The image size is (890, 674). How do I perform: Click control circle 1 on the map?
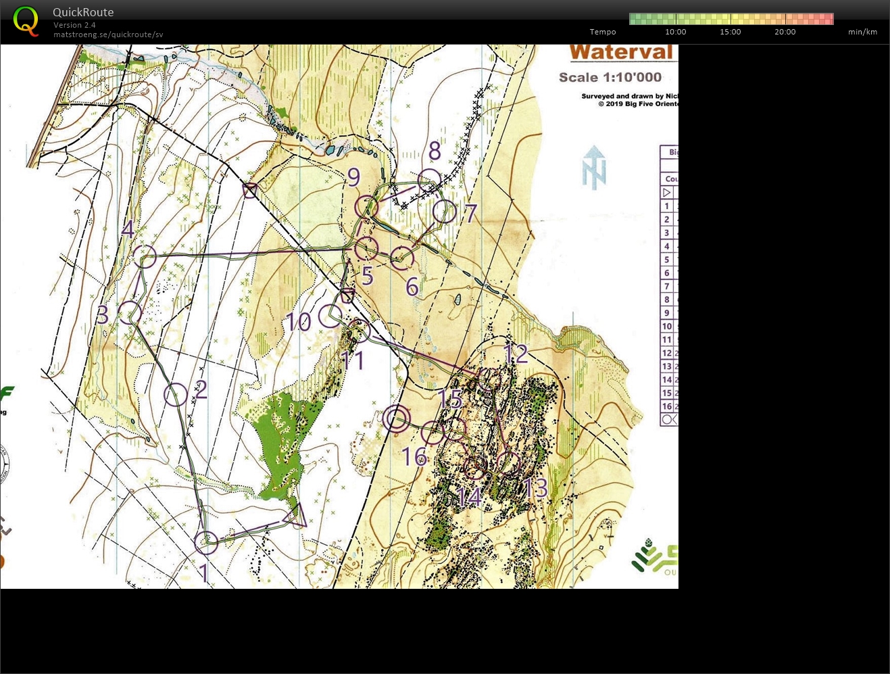206,542
